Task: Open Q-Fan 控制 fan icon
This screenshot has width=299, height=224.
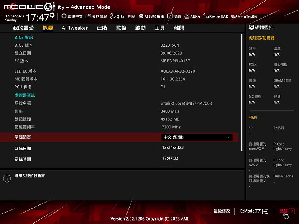Action: tap(113, 16)
